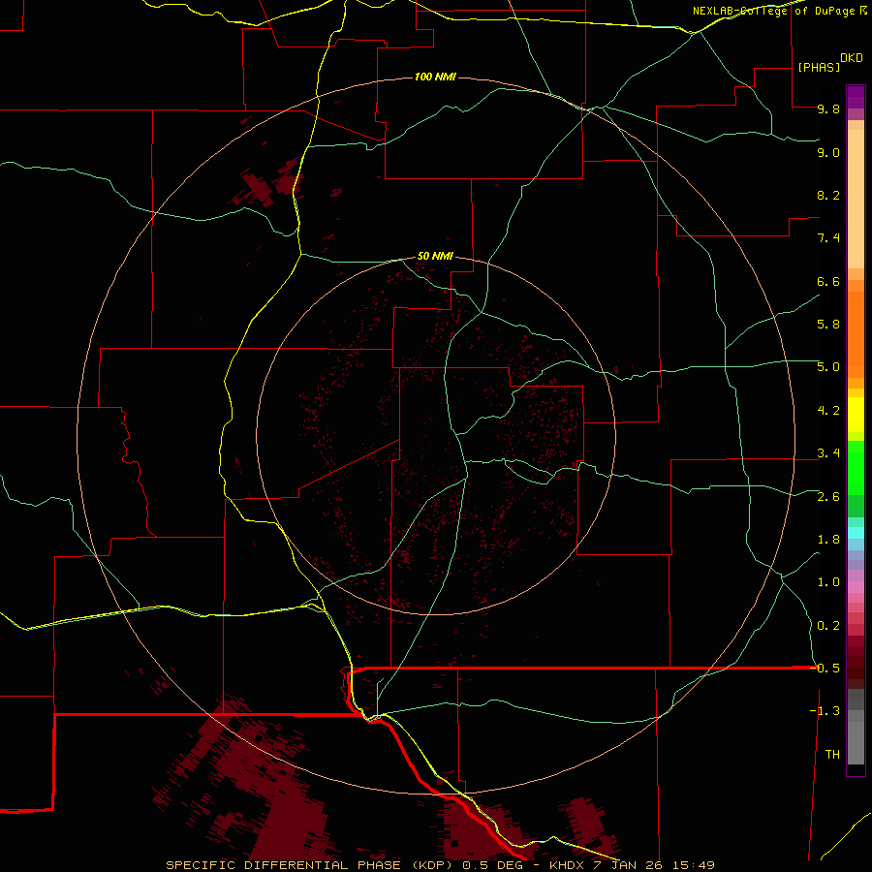Click the 9.0 scale value

point(828,152)
